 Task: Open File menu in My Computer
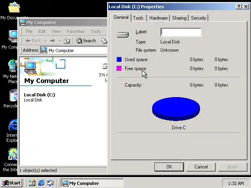pyautogui.click(x=29, y=31)
